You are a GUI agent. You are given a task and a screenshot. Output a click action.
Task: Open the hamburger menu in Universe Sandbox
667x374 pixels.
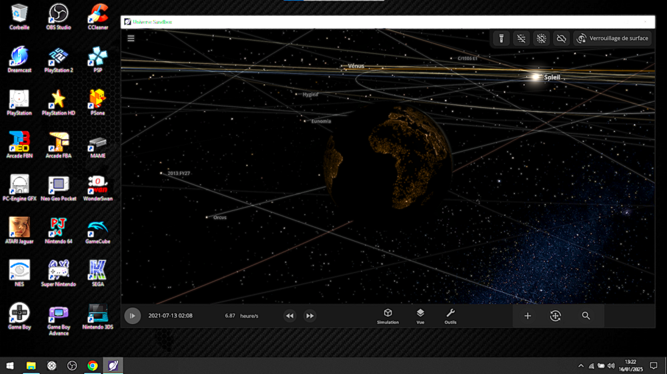click(131, 39)
